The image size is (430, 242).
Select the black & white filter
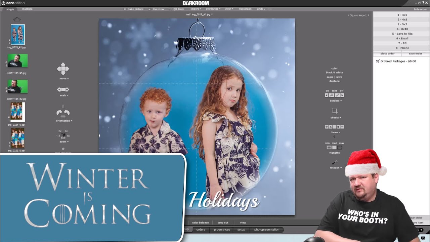point(334,73)
